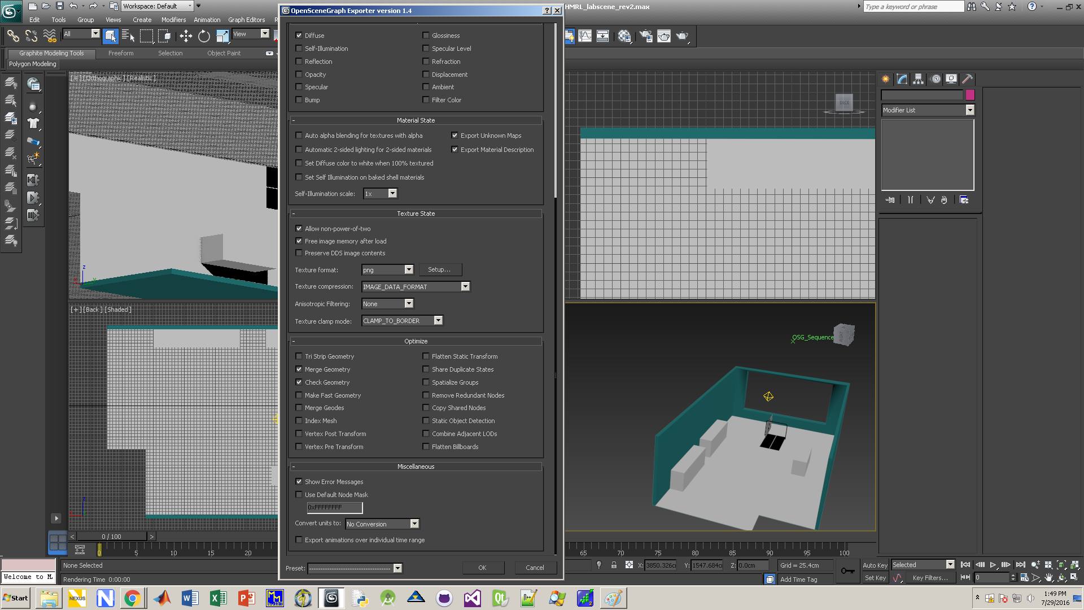Open the Material Editor icon

[624, 36]
